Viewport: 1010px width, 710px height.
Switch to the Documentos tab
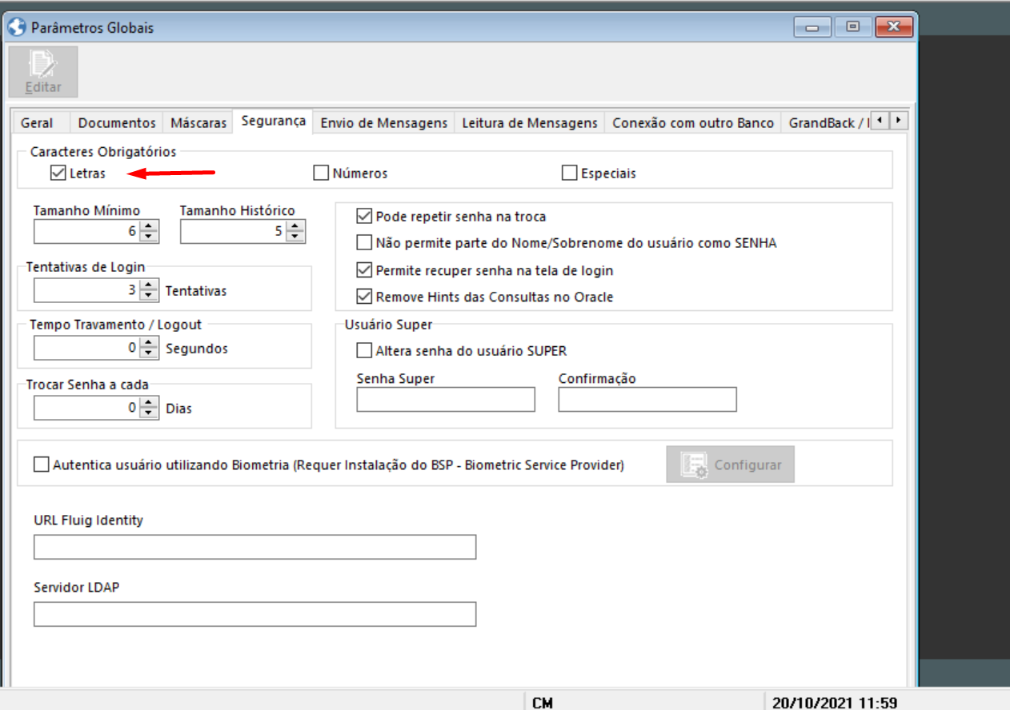117,123
